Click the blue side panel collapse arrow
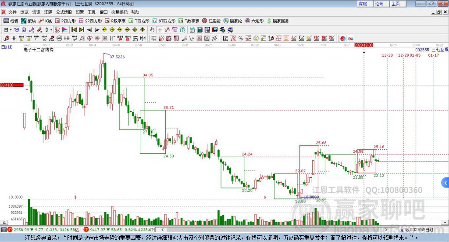Image resolution: width=449 pixels, height=242 pixels. point(445,183)
